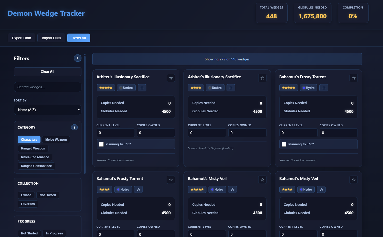This screenshot has height=237, width=383.
Task: Click Hydro tag on 5-star Bahamut's Misty Veil
Action: pos(217,189)
